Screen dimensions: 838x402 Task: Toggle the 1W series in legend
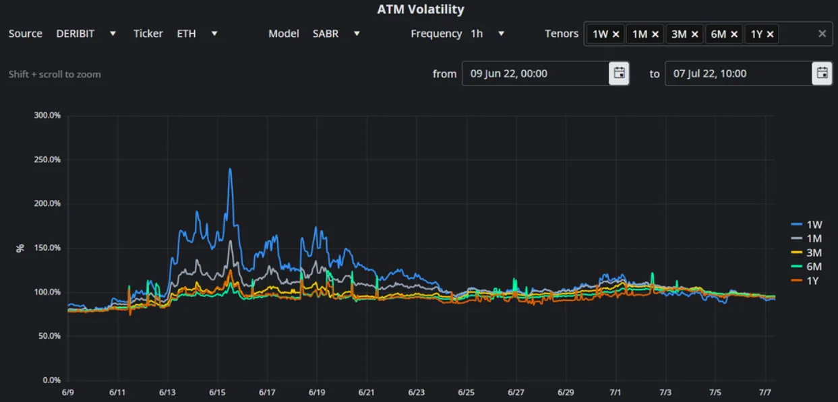(x=805, y=225)
